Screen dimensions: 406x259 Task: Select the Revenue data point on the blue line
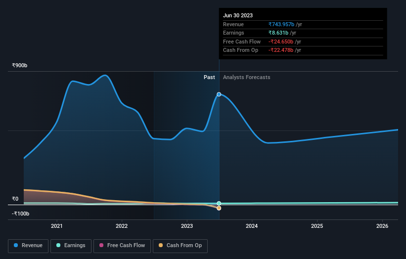219,94
